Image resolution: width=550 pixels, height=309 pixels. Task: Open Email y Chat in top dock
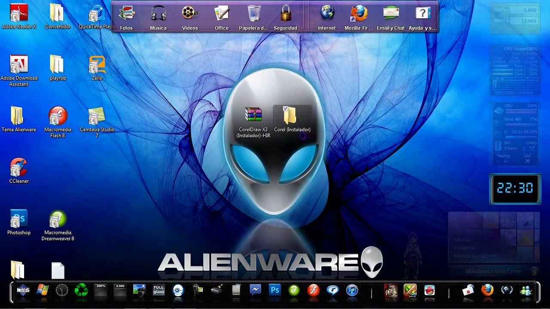pos(391,18)
